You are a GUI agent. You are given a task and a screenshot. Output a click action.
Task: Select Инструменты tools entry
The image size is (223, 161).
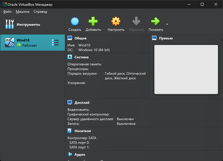click(33, 24)
